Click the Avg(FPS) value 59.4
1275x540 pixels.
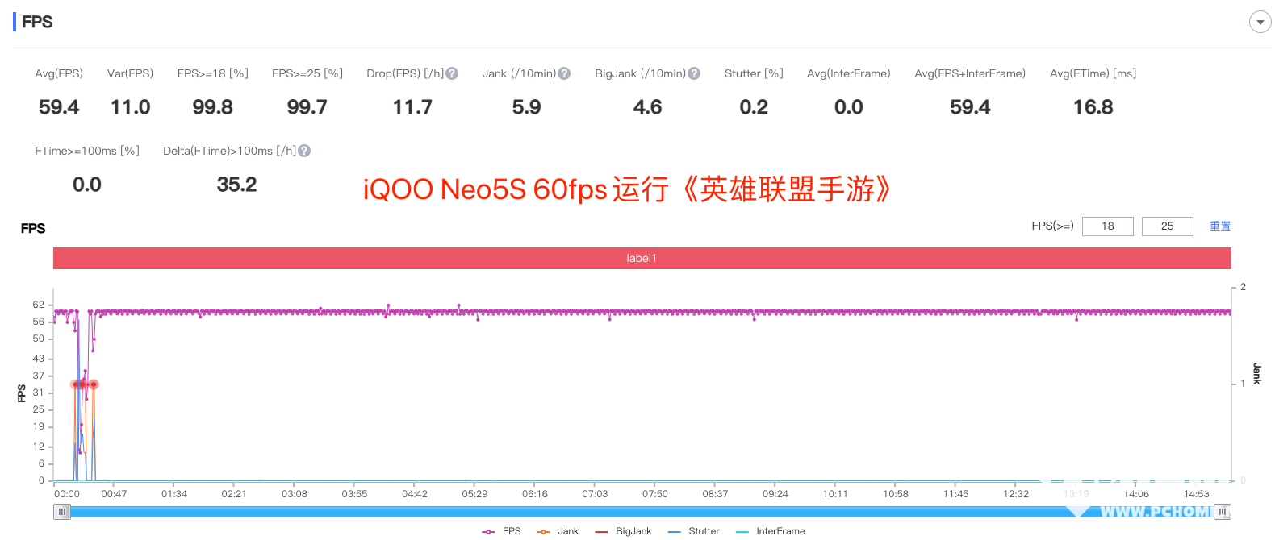tap(59, 107)
